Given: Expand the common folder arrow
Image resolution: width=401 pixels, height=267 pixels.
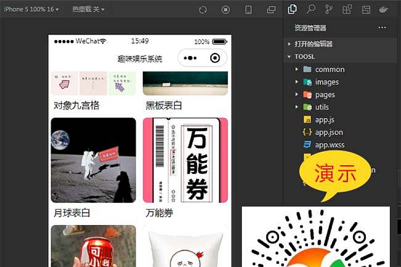Looking at the screenshot, I should 297,69.
